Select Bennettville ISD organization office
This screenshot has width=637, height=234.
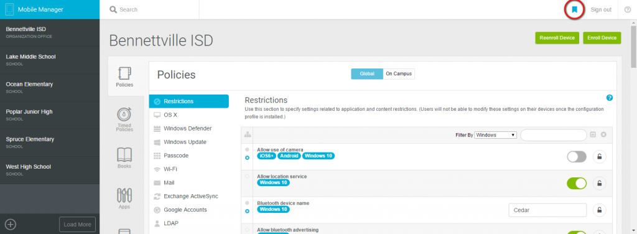point(50,32)
